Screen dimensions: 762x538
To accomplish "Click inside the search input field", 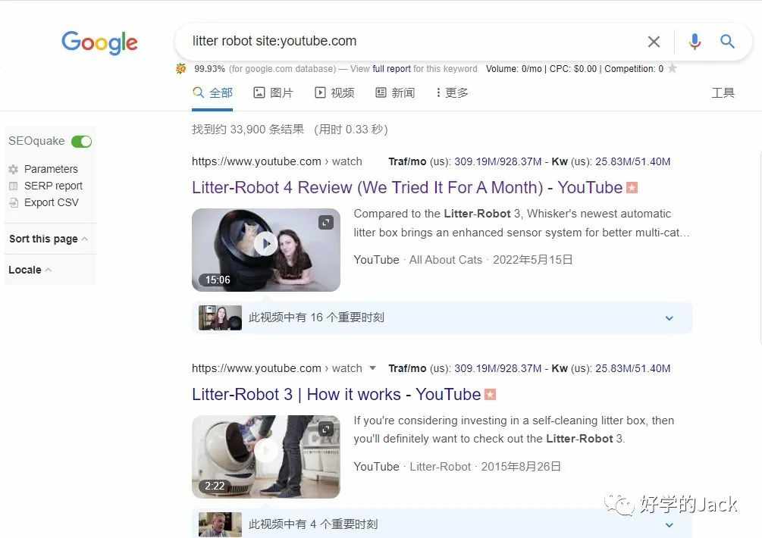I will [x=413, y=41].
